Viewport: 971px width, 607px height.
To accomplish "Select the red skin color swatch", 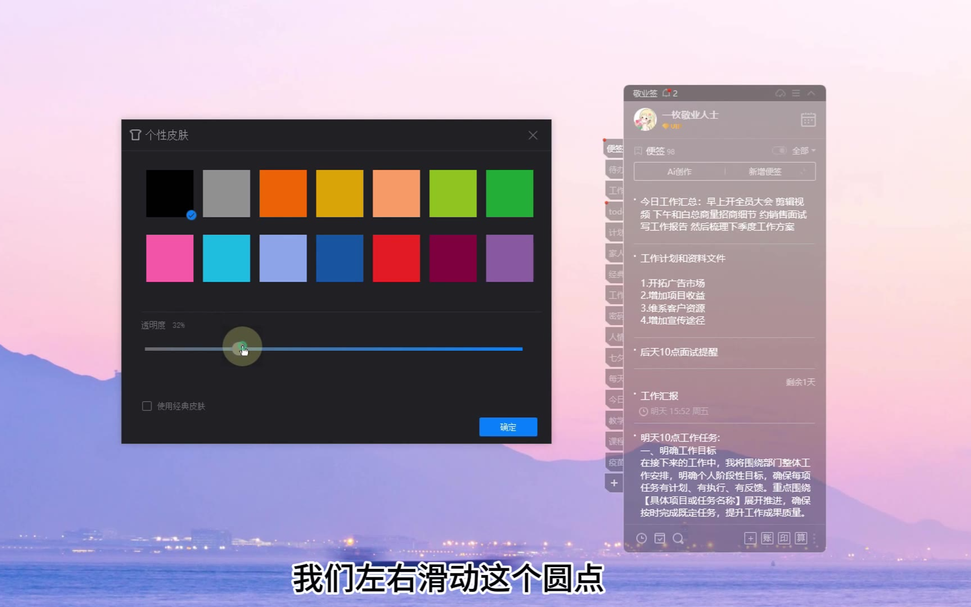I will pyautogui.click(x=396, y=258).
